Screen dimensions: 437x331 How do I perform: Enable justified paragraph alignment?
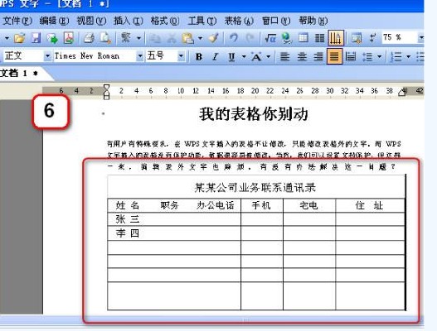tap(334, 56)
